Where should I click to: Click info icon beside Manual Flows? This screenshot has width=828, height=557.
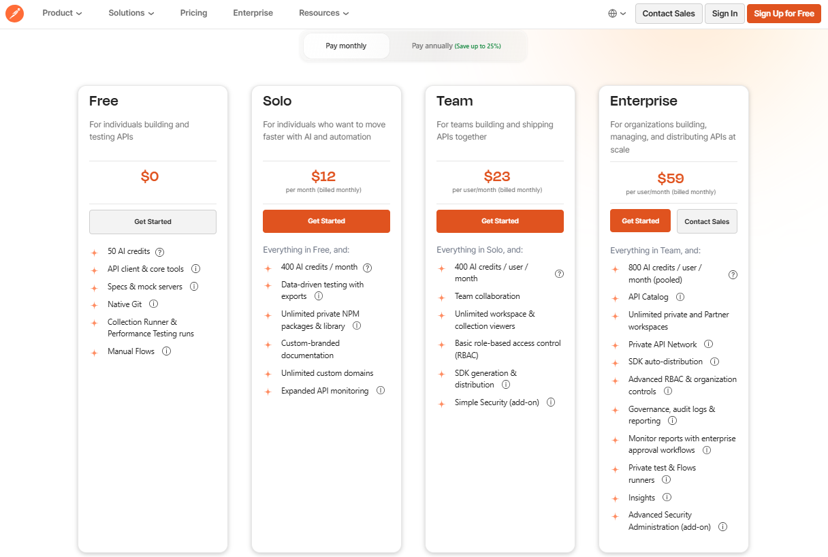click(166, 351)
